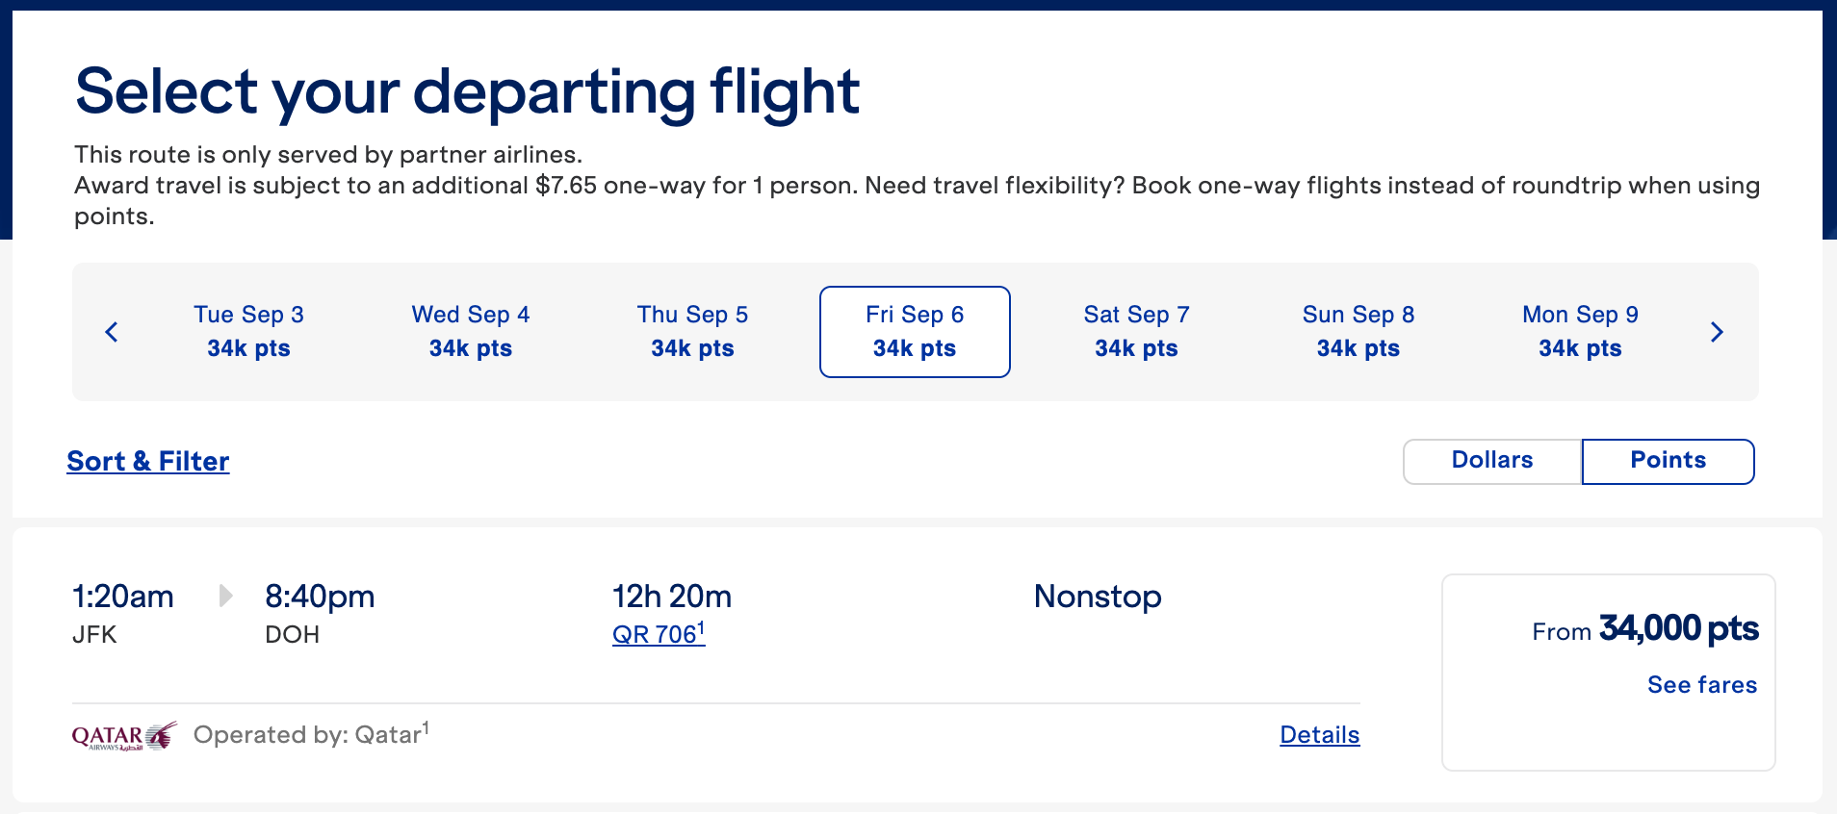This screenshot has height=814, width=1837.
Task: Switch fare pricing to Dollars
Action: (1490, 461)
